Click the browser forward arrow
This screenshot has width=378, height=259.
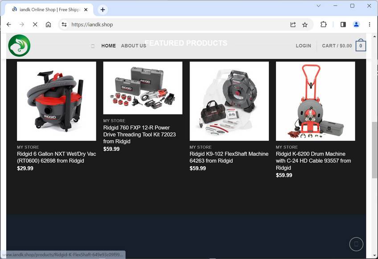(x=22, y=25)
